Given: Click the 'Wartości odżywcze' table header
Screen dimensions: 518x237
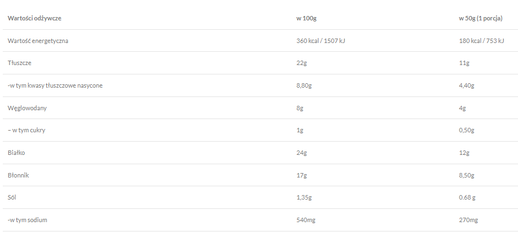Looking at the screenshot, I should [x=34, y=18].
